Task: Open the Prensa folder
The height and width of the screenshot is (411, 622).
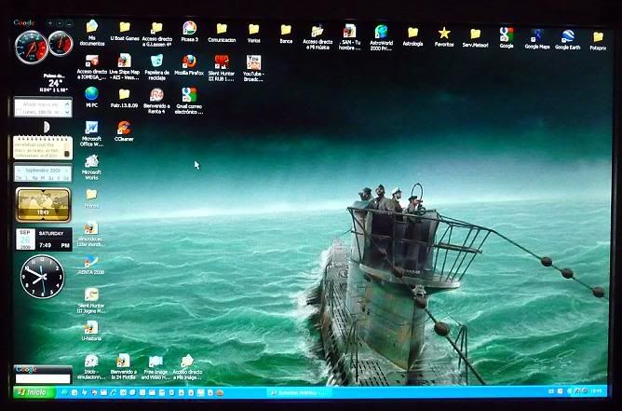Action: pos(91,199)
